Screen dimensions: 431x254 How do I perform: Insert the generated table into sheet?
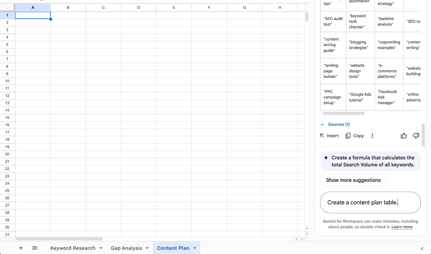click(x=329, y=136)
